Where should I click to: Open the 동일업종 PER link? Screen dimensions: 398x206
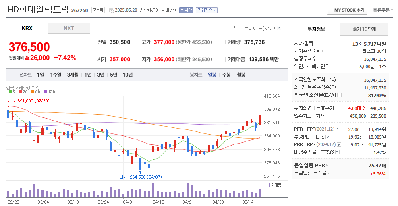[309, 166]
